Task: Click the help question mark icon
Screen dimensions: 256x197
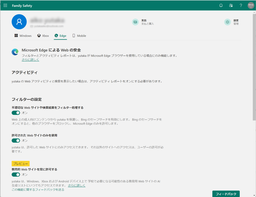Action: click(241, 6)
